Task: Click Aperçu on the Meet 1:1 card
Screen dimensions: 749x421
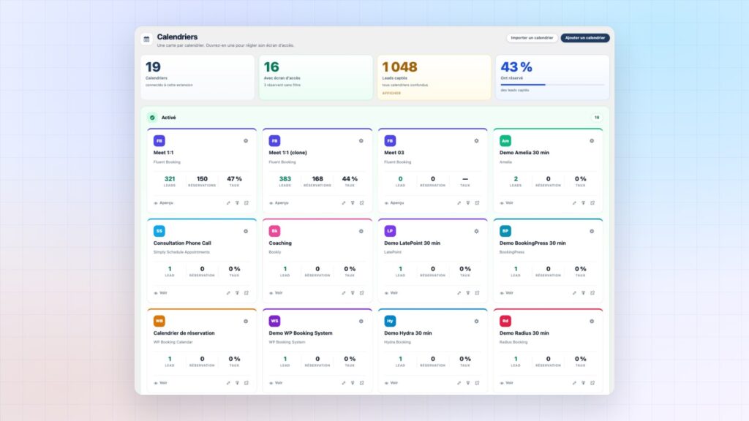Action: pos(163,203)
